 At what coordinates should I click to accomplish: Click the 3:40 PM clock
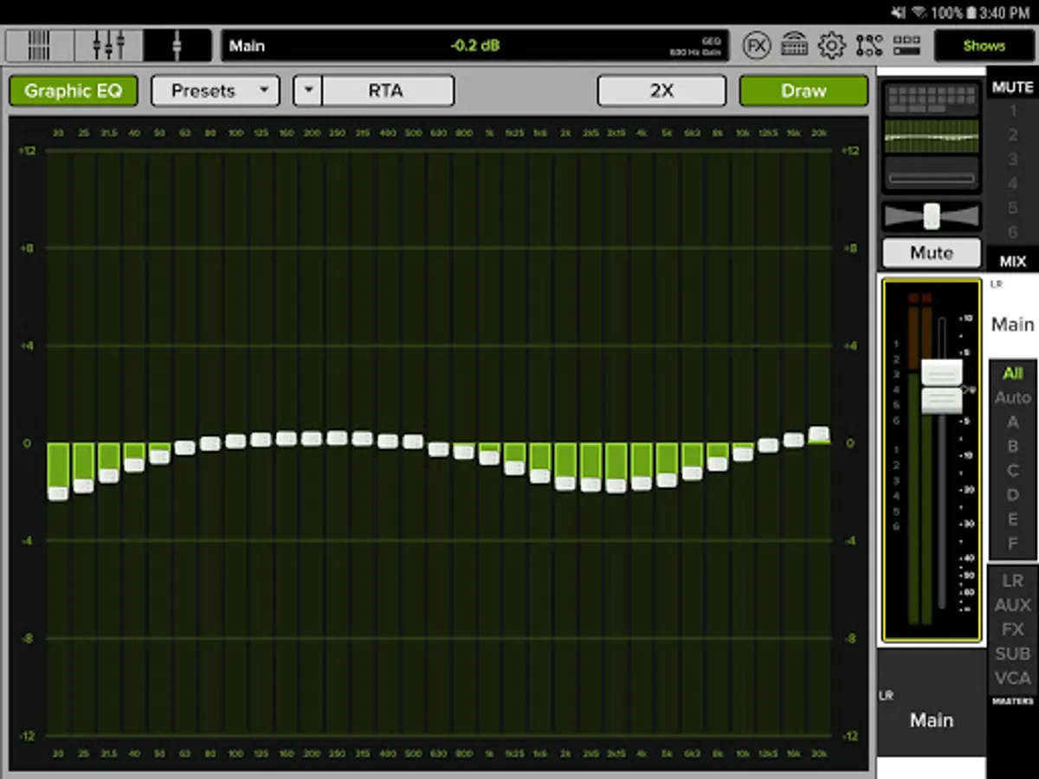click(1005, 12)
